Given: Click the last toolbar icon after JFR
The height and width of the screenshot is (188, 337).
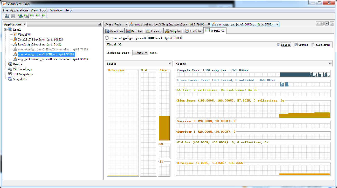Looking at the screenshot, I should tap(44, 16).
